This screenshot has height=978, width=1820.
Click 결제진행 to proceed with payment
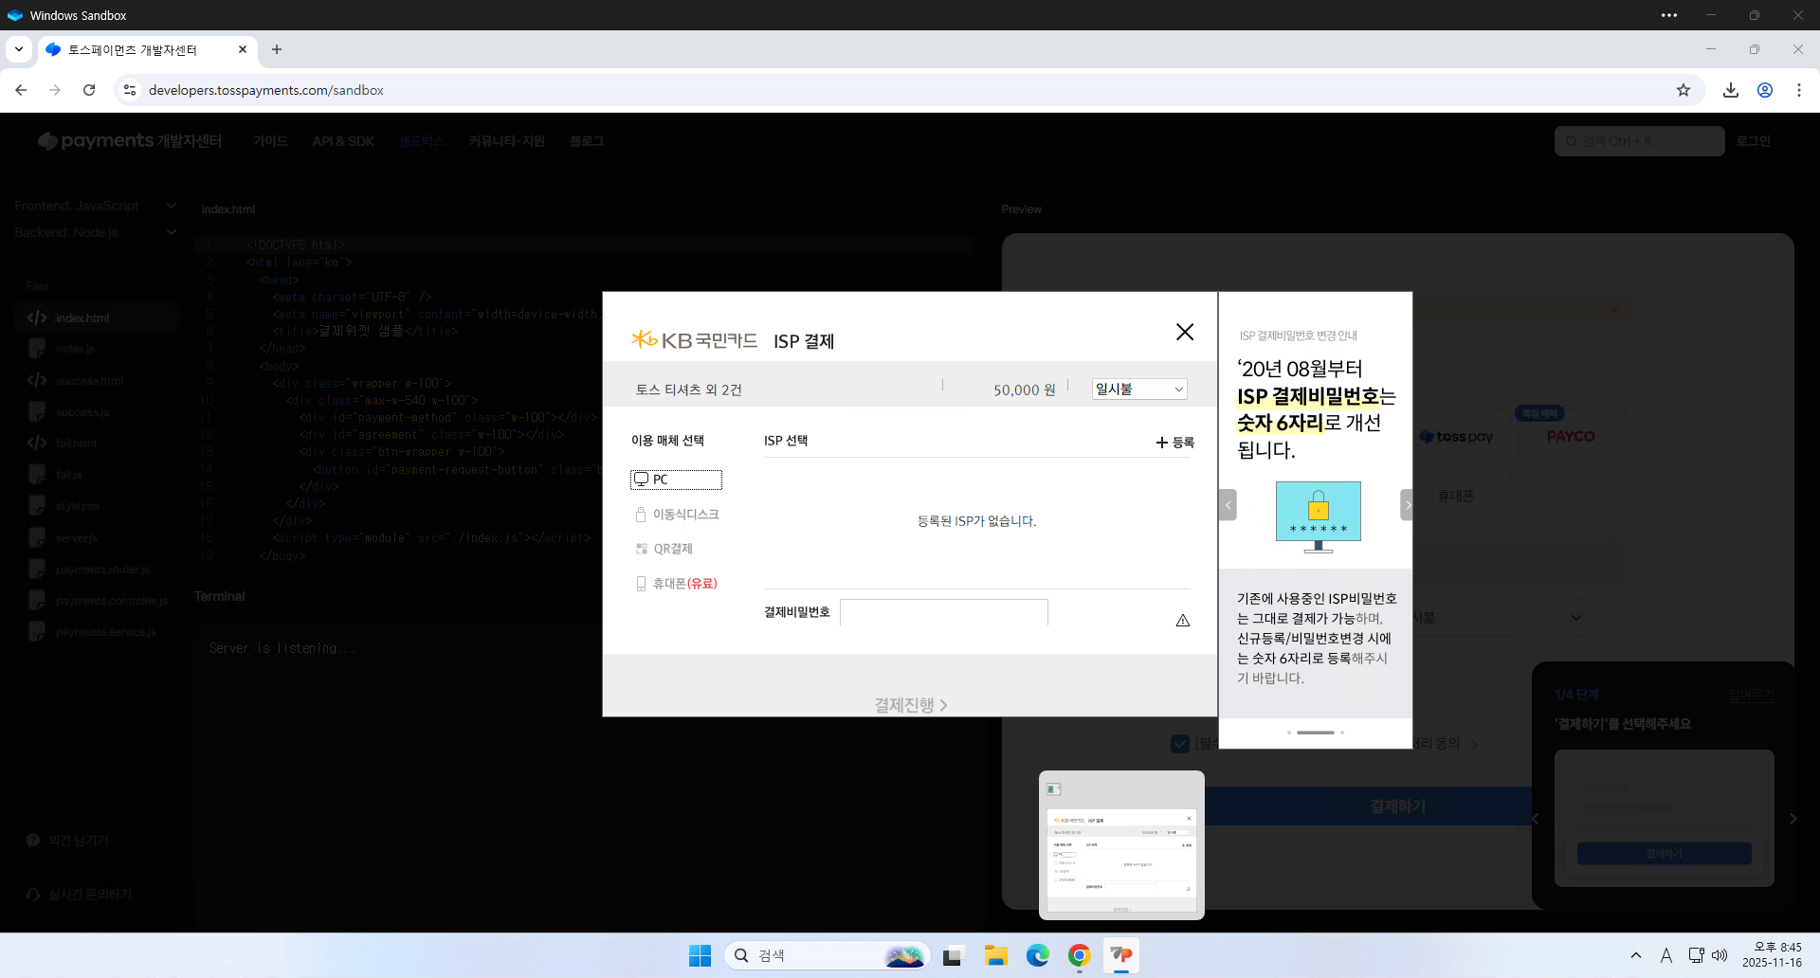coord(910,705)
